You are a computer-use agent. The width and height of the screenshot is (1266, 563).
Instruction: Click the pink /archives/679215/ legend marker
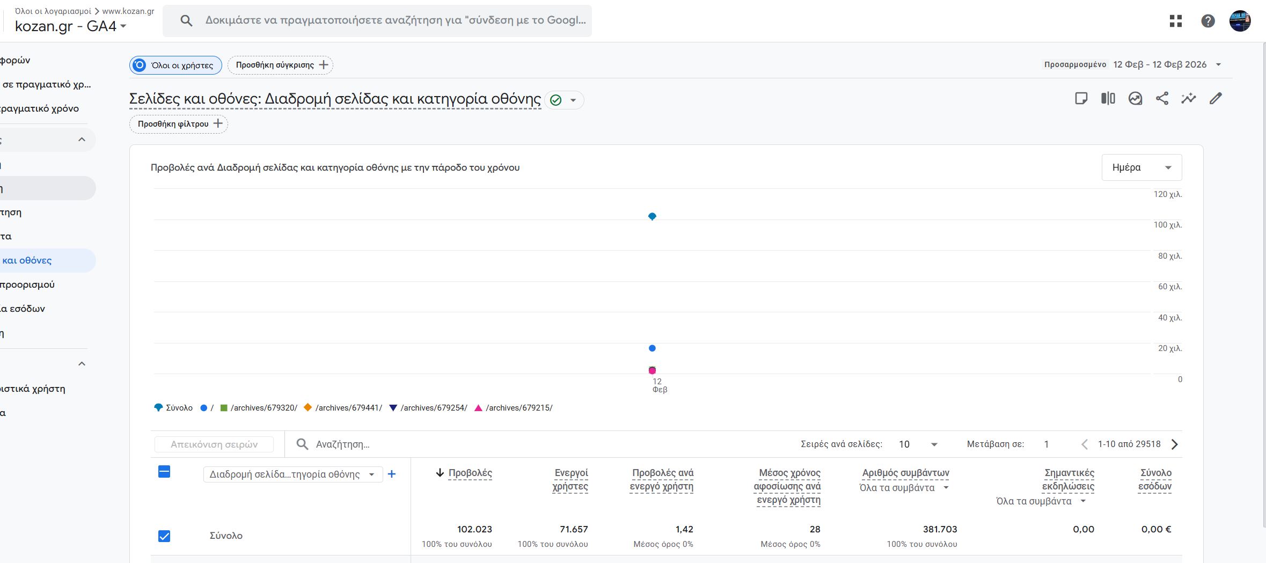pyautogui.click(x=478, y=408)
